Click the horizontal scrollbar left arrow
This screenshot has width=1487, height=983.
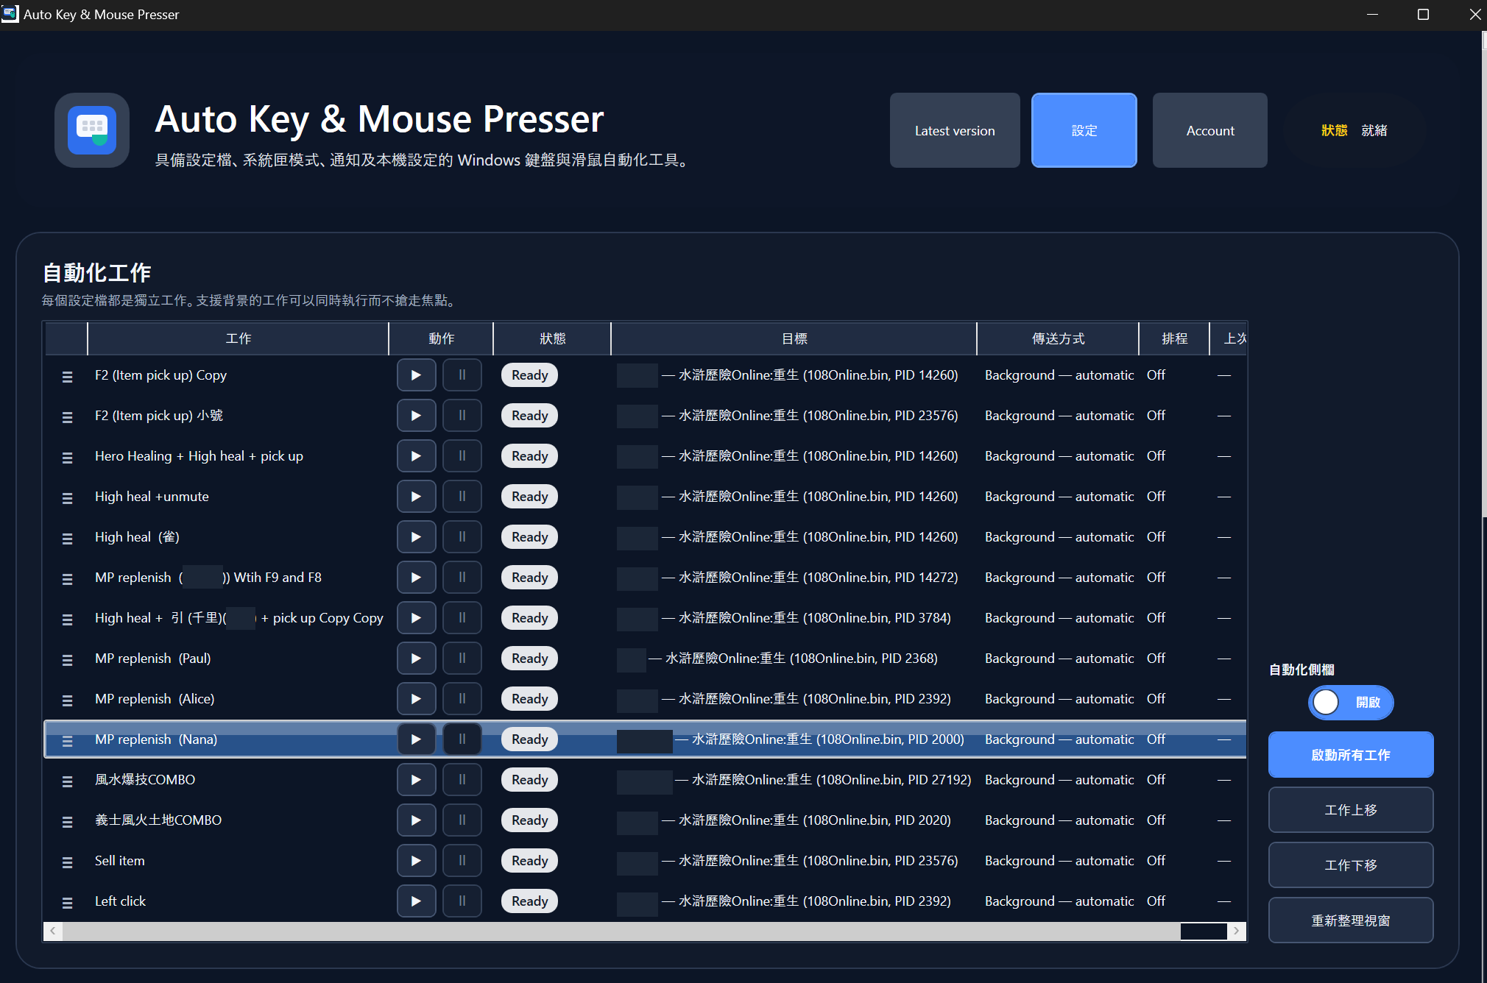coord(53,931)
